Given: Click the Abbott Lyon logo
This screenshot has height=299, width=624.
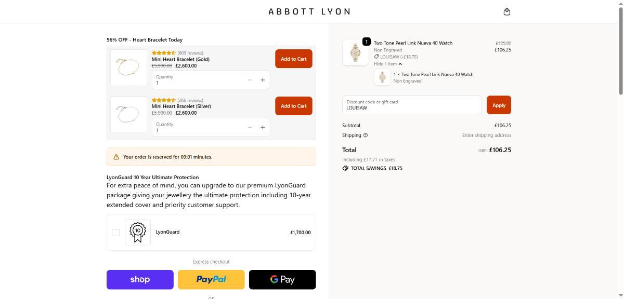Looking at the screenshot, I should [309, 11].
